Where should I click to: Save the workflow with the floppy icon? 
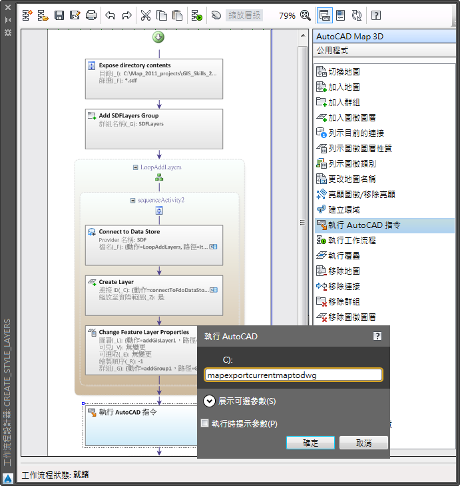pos(59,15)
